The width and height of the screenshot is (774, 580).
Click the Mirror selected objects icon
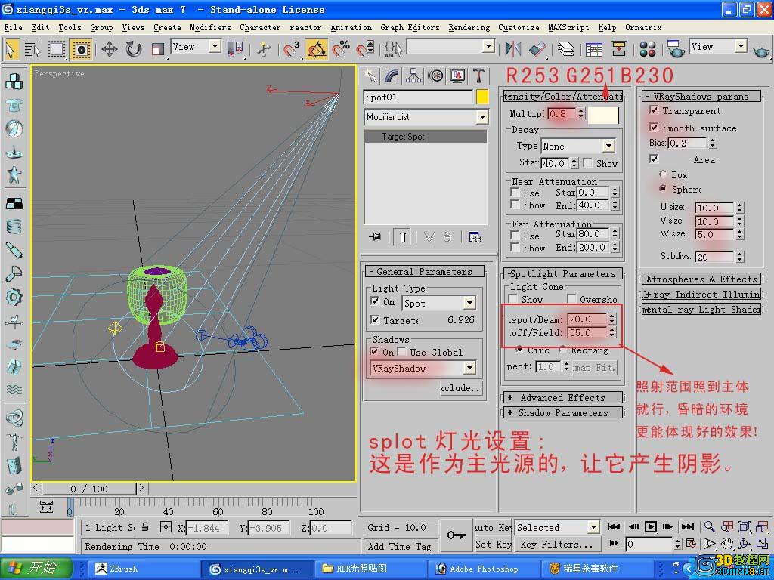513,49
